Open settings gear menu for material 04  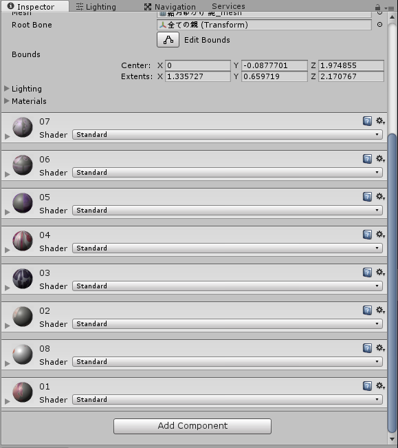[380, 235]
